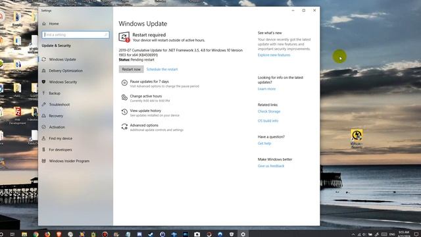This screenshot has width=421, height=237.
Task: Click the Find my device icon
Action: pyautogui.click(x=44, y=138)
